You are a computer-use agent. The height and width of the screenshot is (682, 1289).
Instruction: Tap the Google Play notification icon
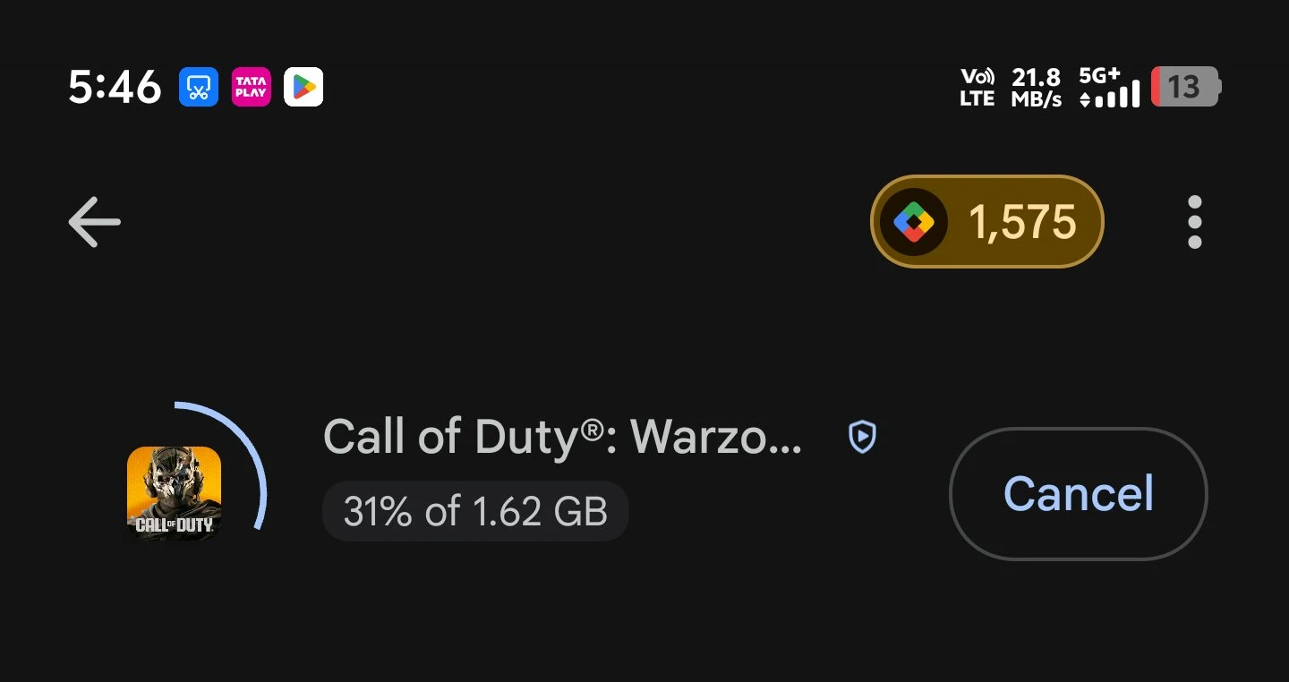[303, 87]
